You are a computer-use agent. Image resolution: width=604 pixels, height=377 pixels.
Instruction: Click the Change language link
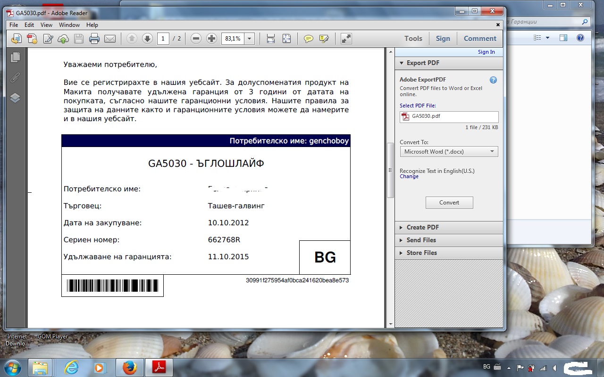point(409,177)
